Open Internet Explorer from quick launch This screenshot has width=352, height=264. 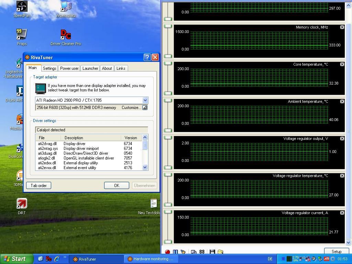[x=57, y=259]
